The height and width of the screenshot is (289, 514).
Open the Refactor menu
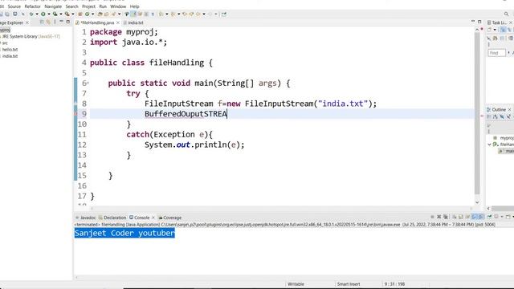32,6
